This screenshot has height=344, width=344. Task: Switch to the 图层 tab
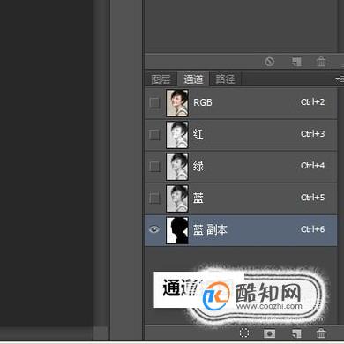(x=161, y=79)
